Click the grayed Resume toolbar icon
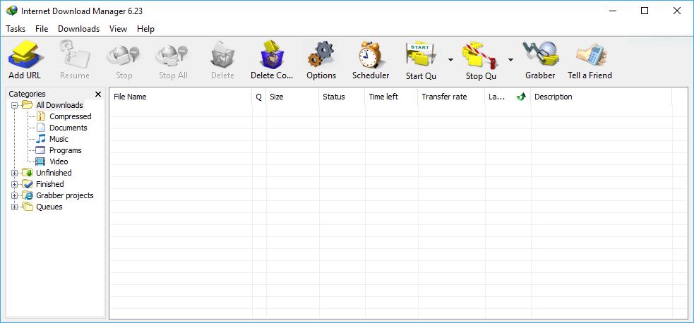The width and height of the screenshot is (694, 323). click(74, 54)
